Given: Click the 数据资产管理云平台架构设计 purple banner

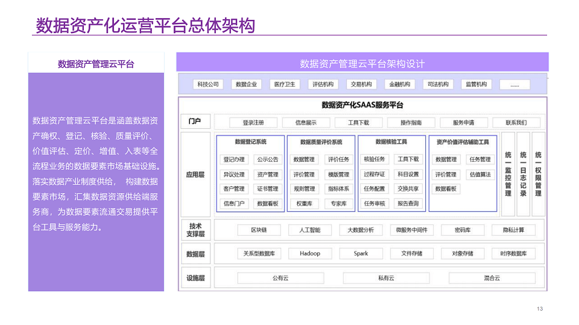Looking at the screenshot, I should 362,64.
